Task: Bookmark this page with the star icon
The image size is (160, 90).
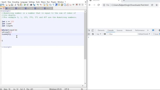Action: click(157, 5)
